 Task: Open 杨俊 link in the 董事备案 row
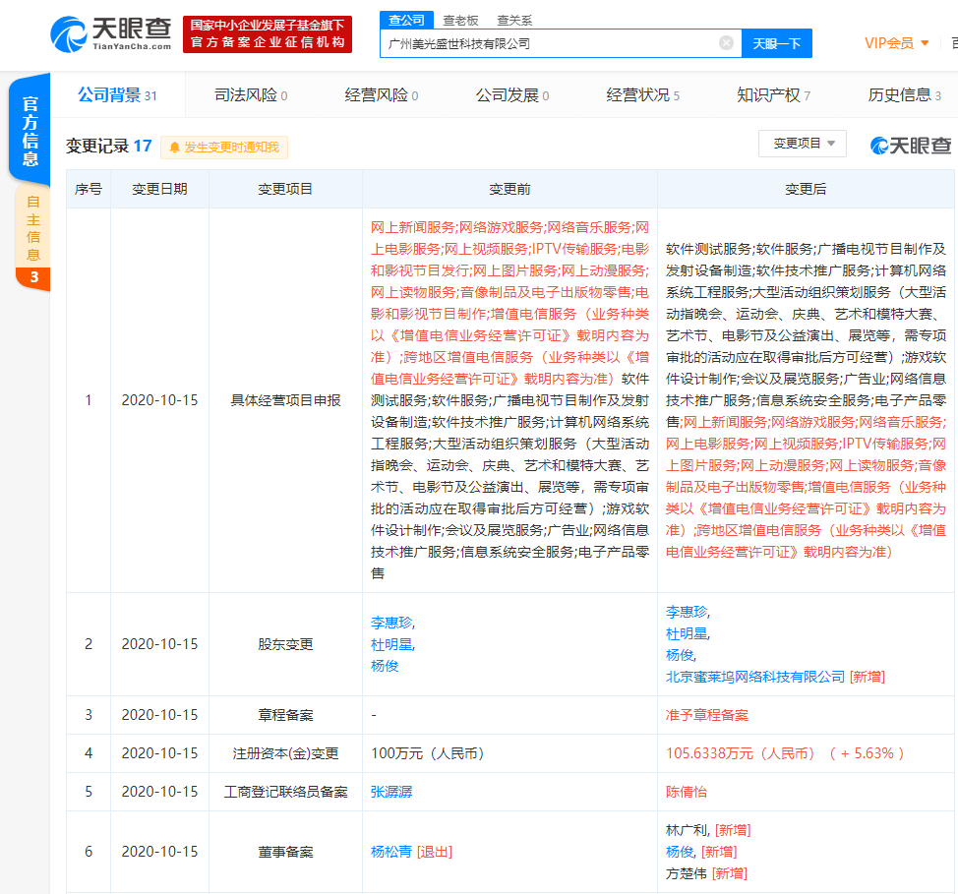point(680,852)
